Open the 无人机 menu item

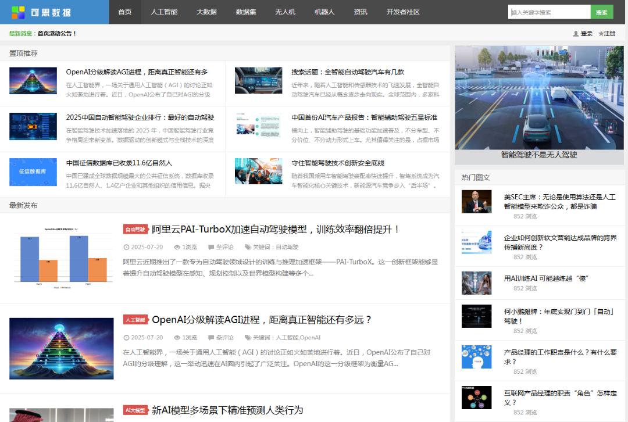[285, 12]
